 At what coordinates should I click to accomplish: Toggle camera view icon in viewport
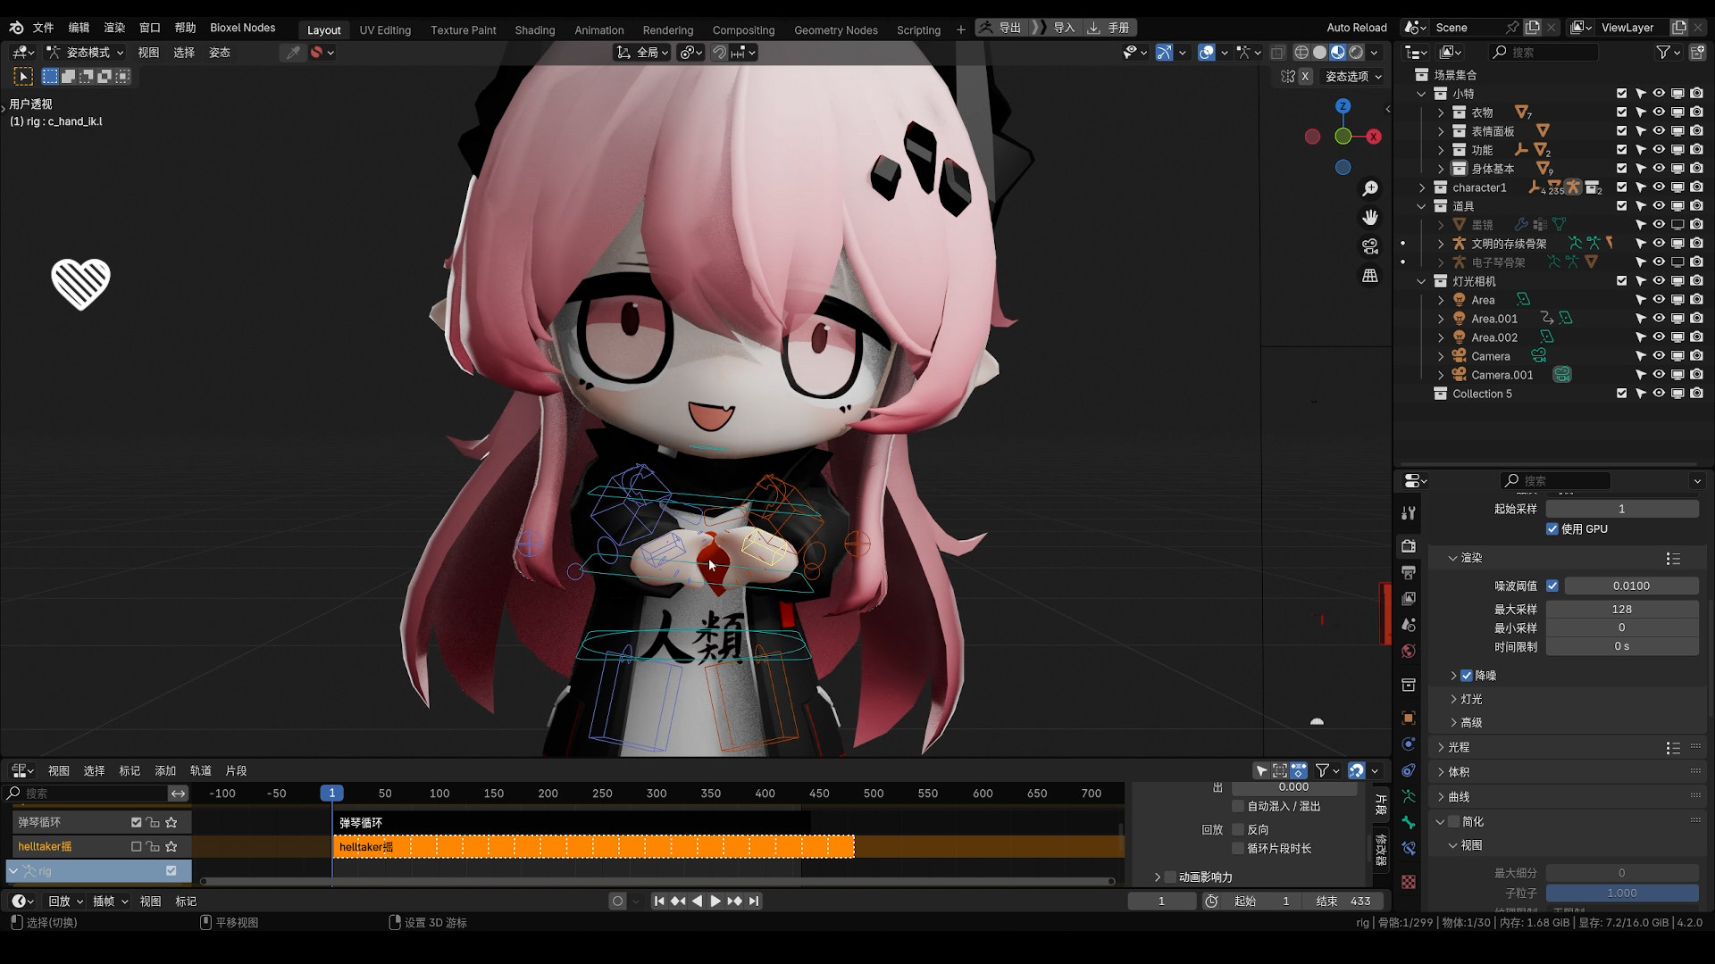click(x=1369, y=246)
